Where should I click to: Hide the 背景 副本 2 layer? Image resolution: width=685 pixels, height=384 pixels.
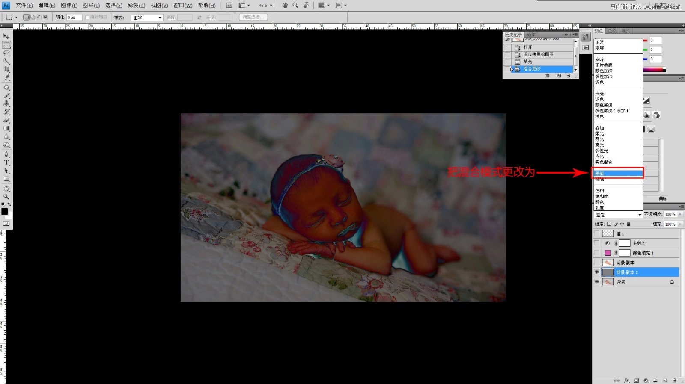(596, 272)
